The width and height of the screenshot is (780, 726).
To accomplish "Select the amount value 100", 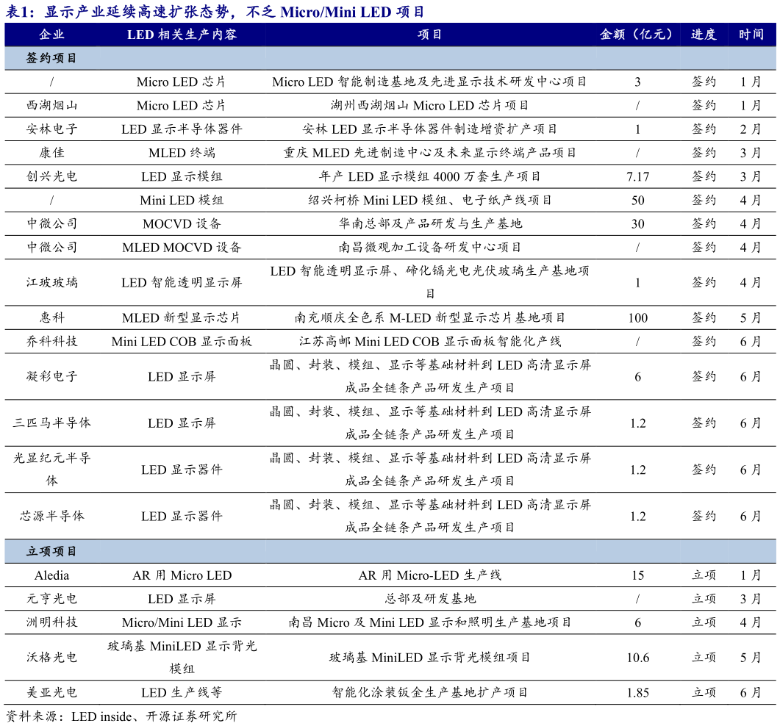I will point(637,317).
